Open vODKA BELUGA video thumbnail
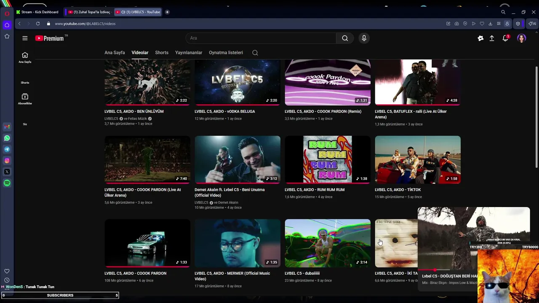Image resolution: width=539 pixels, height=303 pixels. (x=237, y=82)
